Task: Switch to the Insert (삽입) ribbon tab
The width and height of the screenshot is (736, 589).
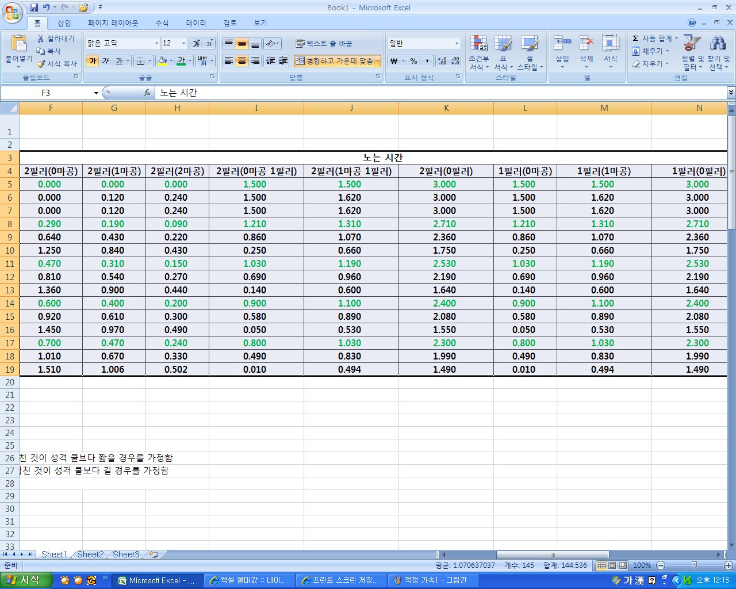Action: click(x=64, y=23)
